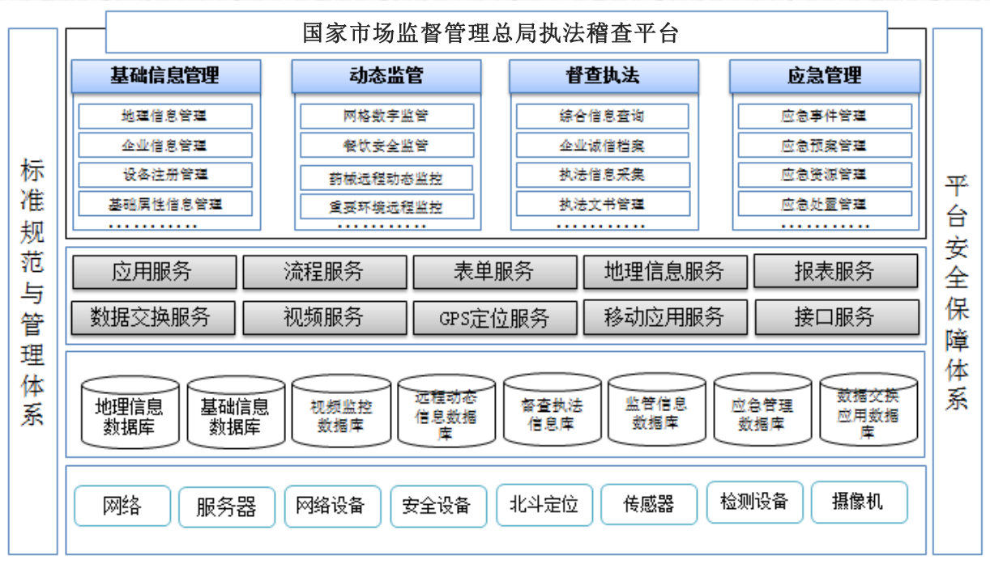Select the 服务器 infrastructure box
Screen dimensions: 990x568
click(228, 507)
